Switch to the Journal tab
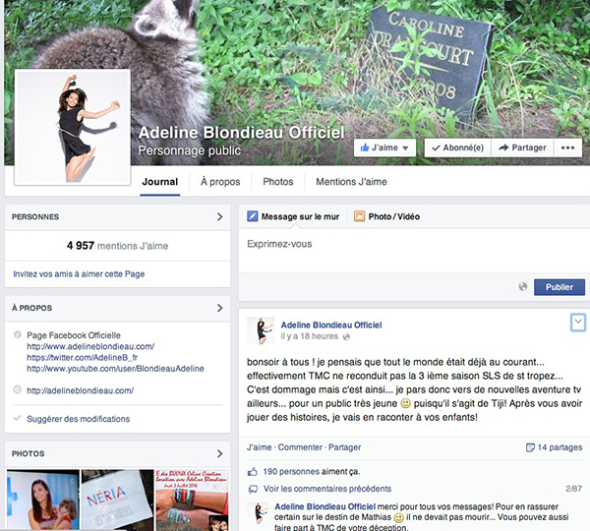 (160, 182)
